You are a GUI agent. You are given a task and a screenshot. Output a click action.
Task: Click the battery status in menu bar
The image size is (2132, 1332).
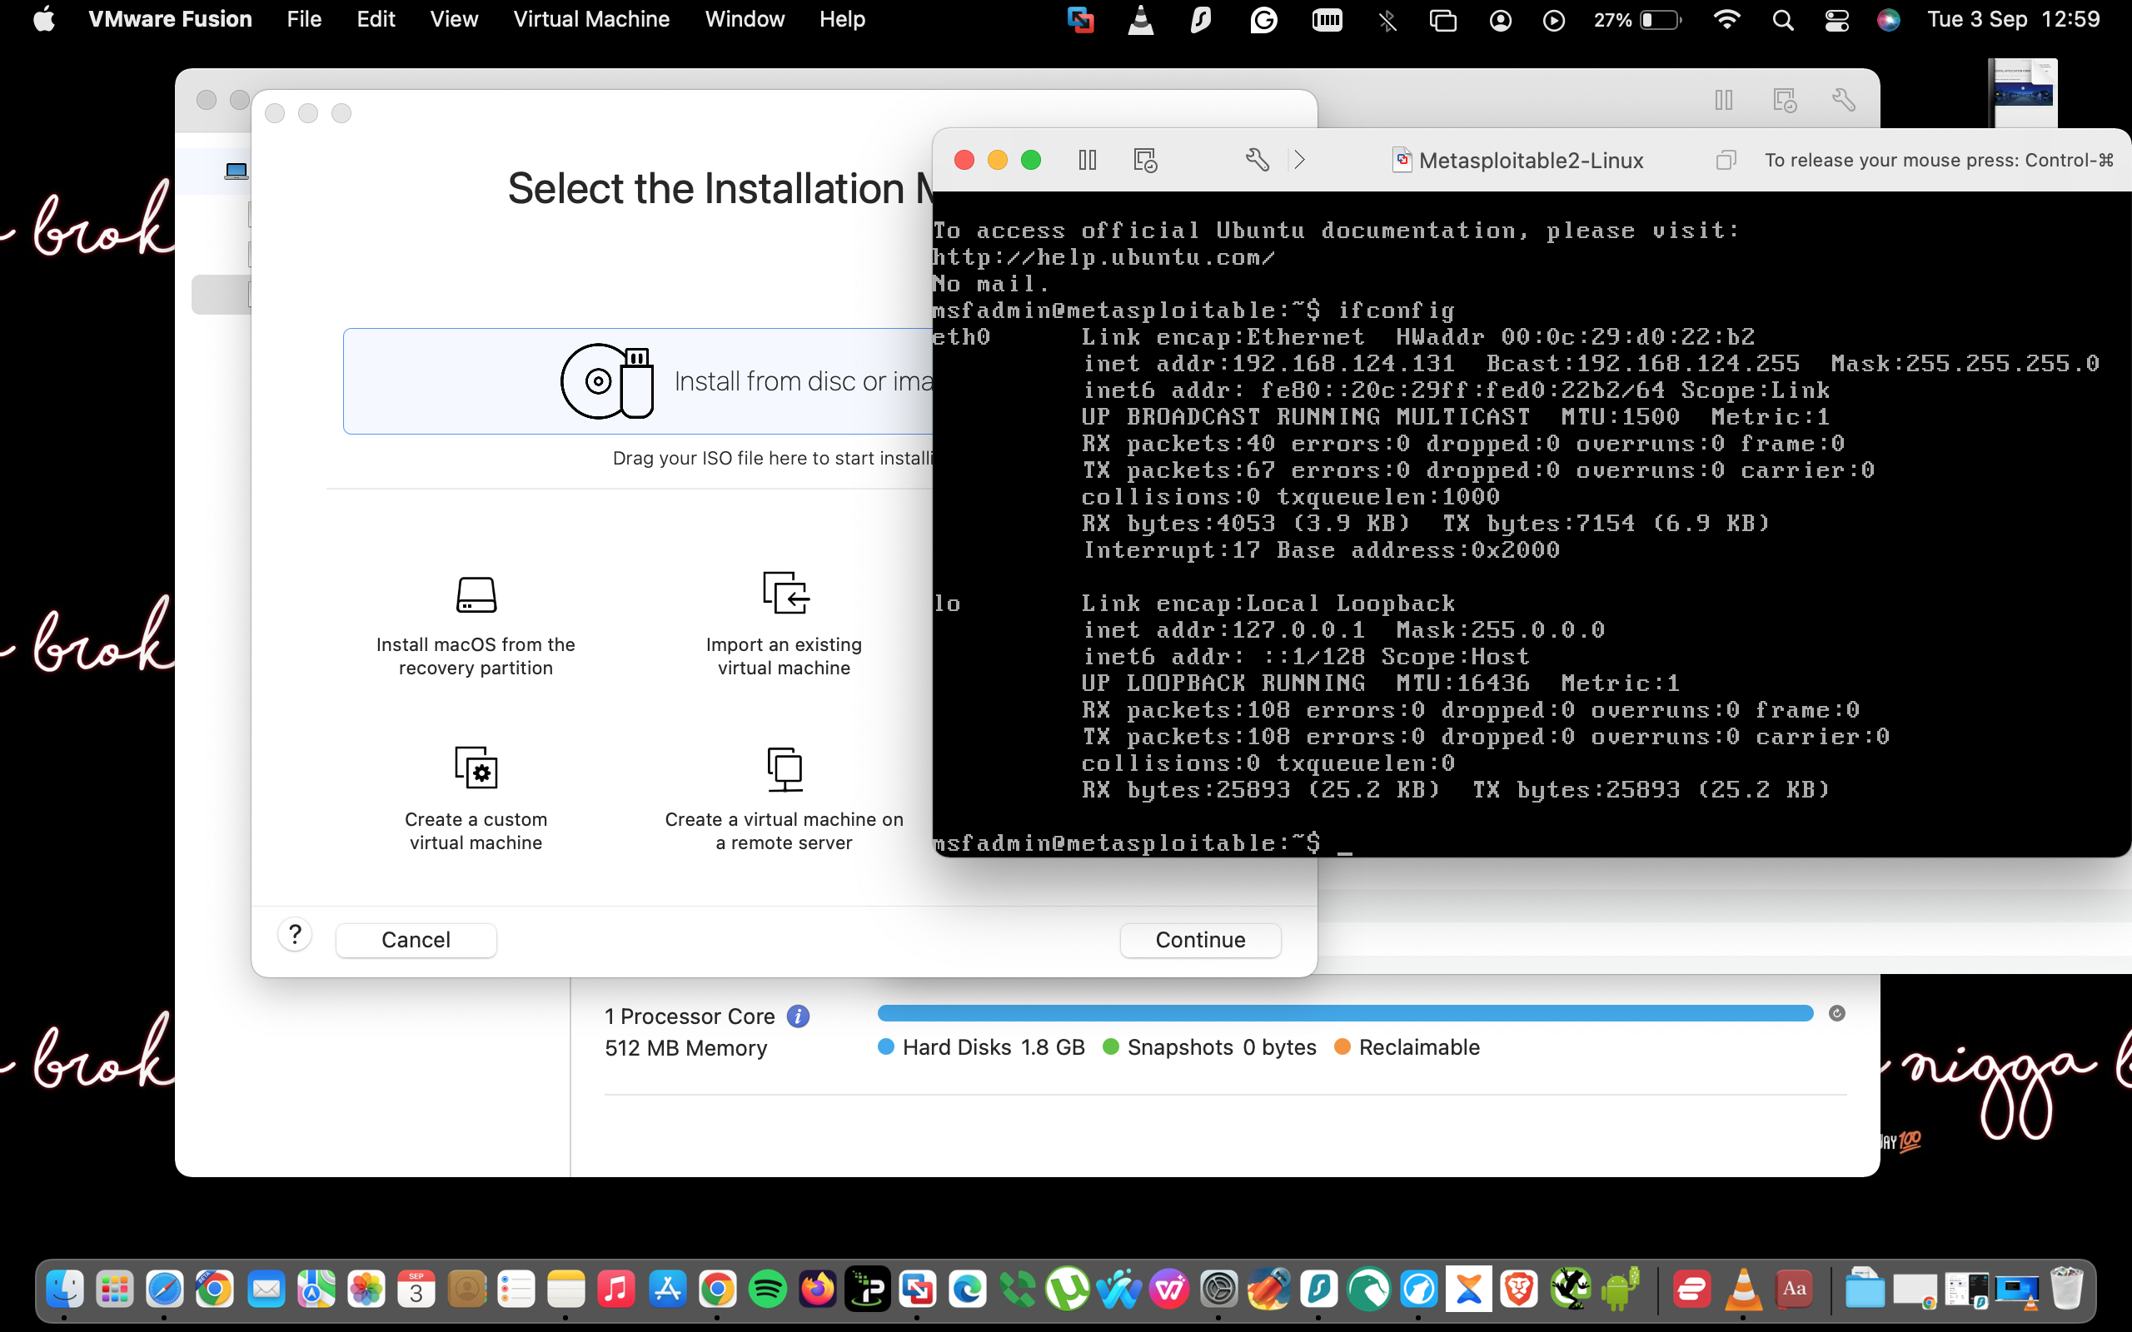click(x=1636, y=19)
